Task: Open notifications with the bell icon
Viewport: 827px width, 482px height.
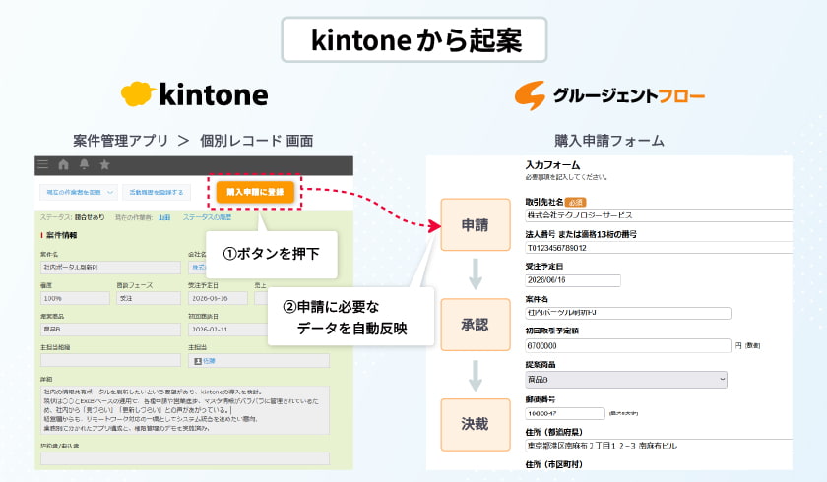Action: pyautogui.click(x=84, y=164)
